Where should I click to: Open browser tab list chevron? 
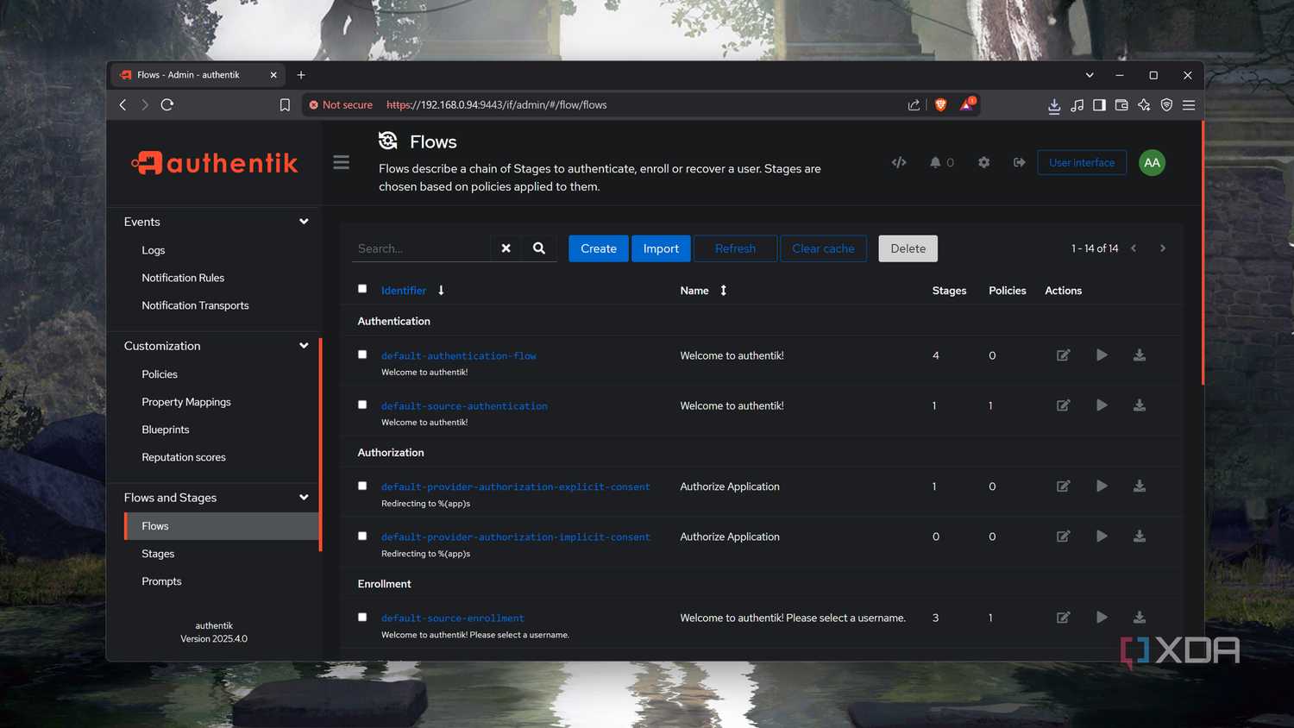(x=1090, y=75)
